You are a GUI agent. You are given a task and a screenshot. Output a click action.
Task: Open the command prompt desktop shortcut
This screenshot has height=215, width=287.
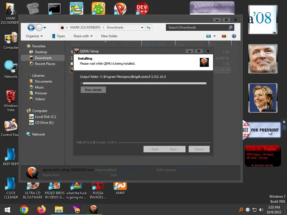coord(54,9)
